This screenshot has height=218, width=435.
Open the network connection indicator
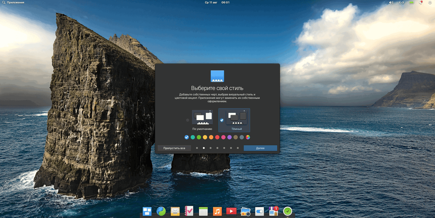(401, 2)
